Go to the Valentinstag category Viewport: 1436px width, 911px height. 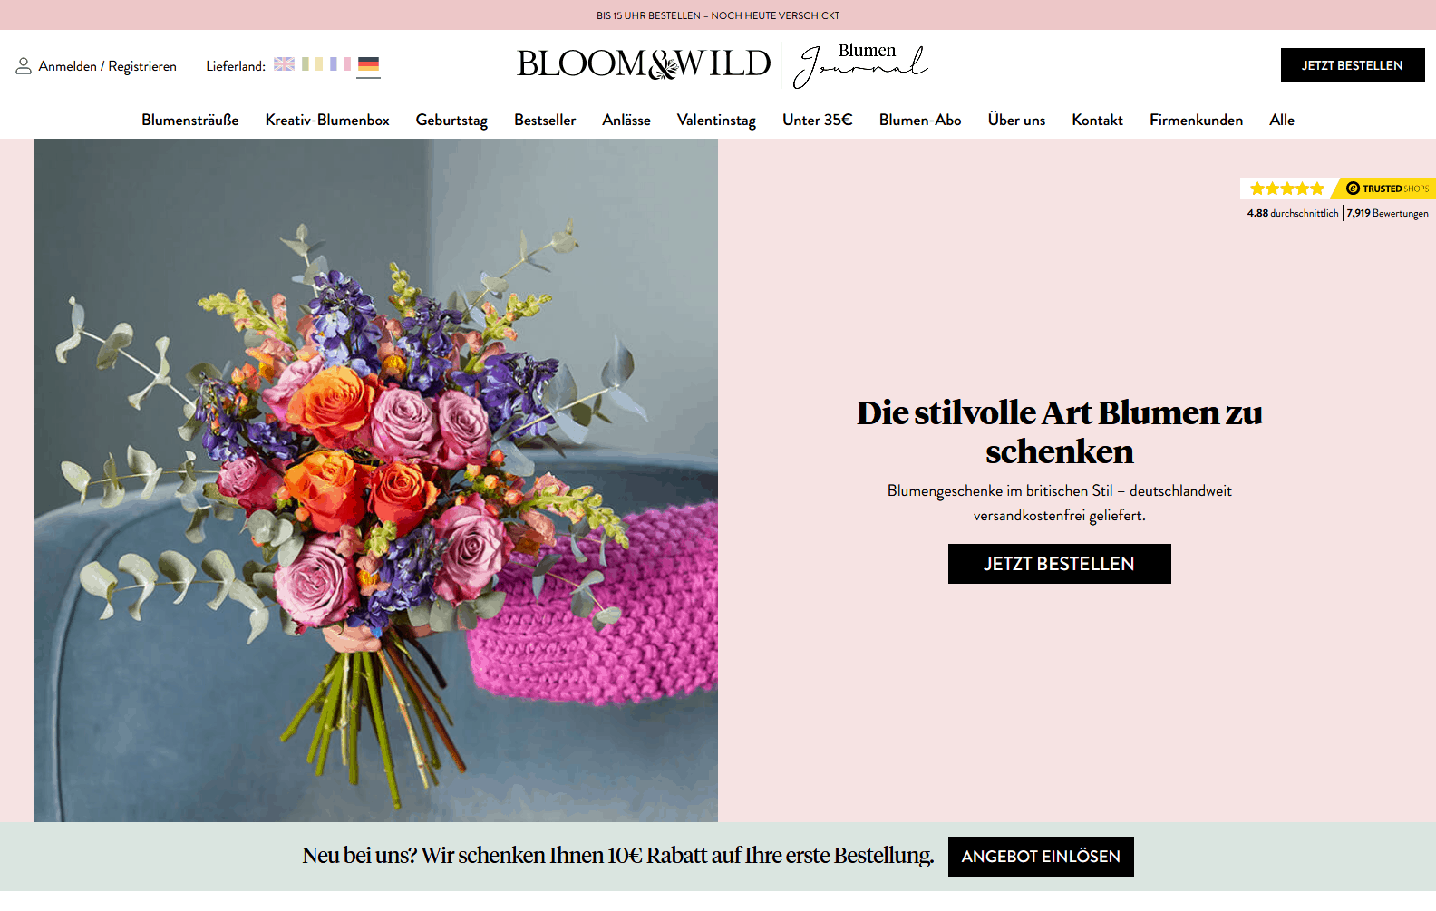pos(716,120)
